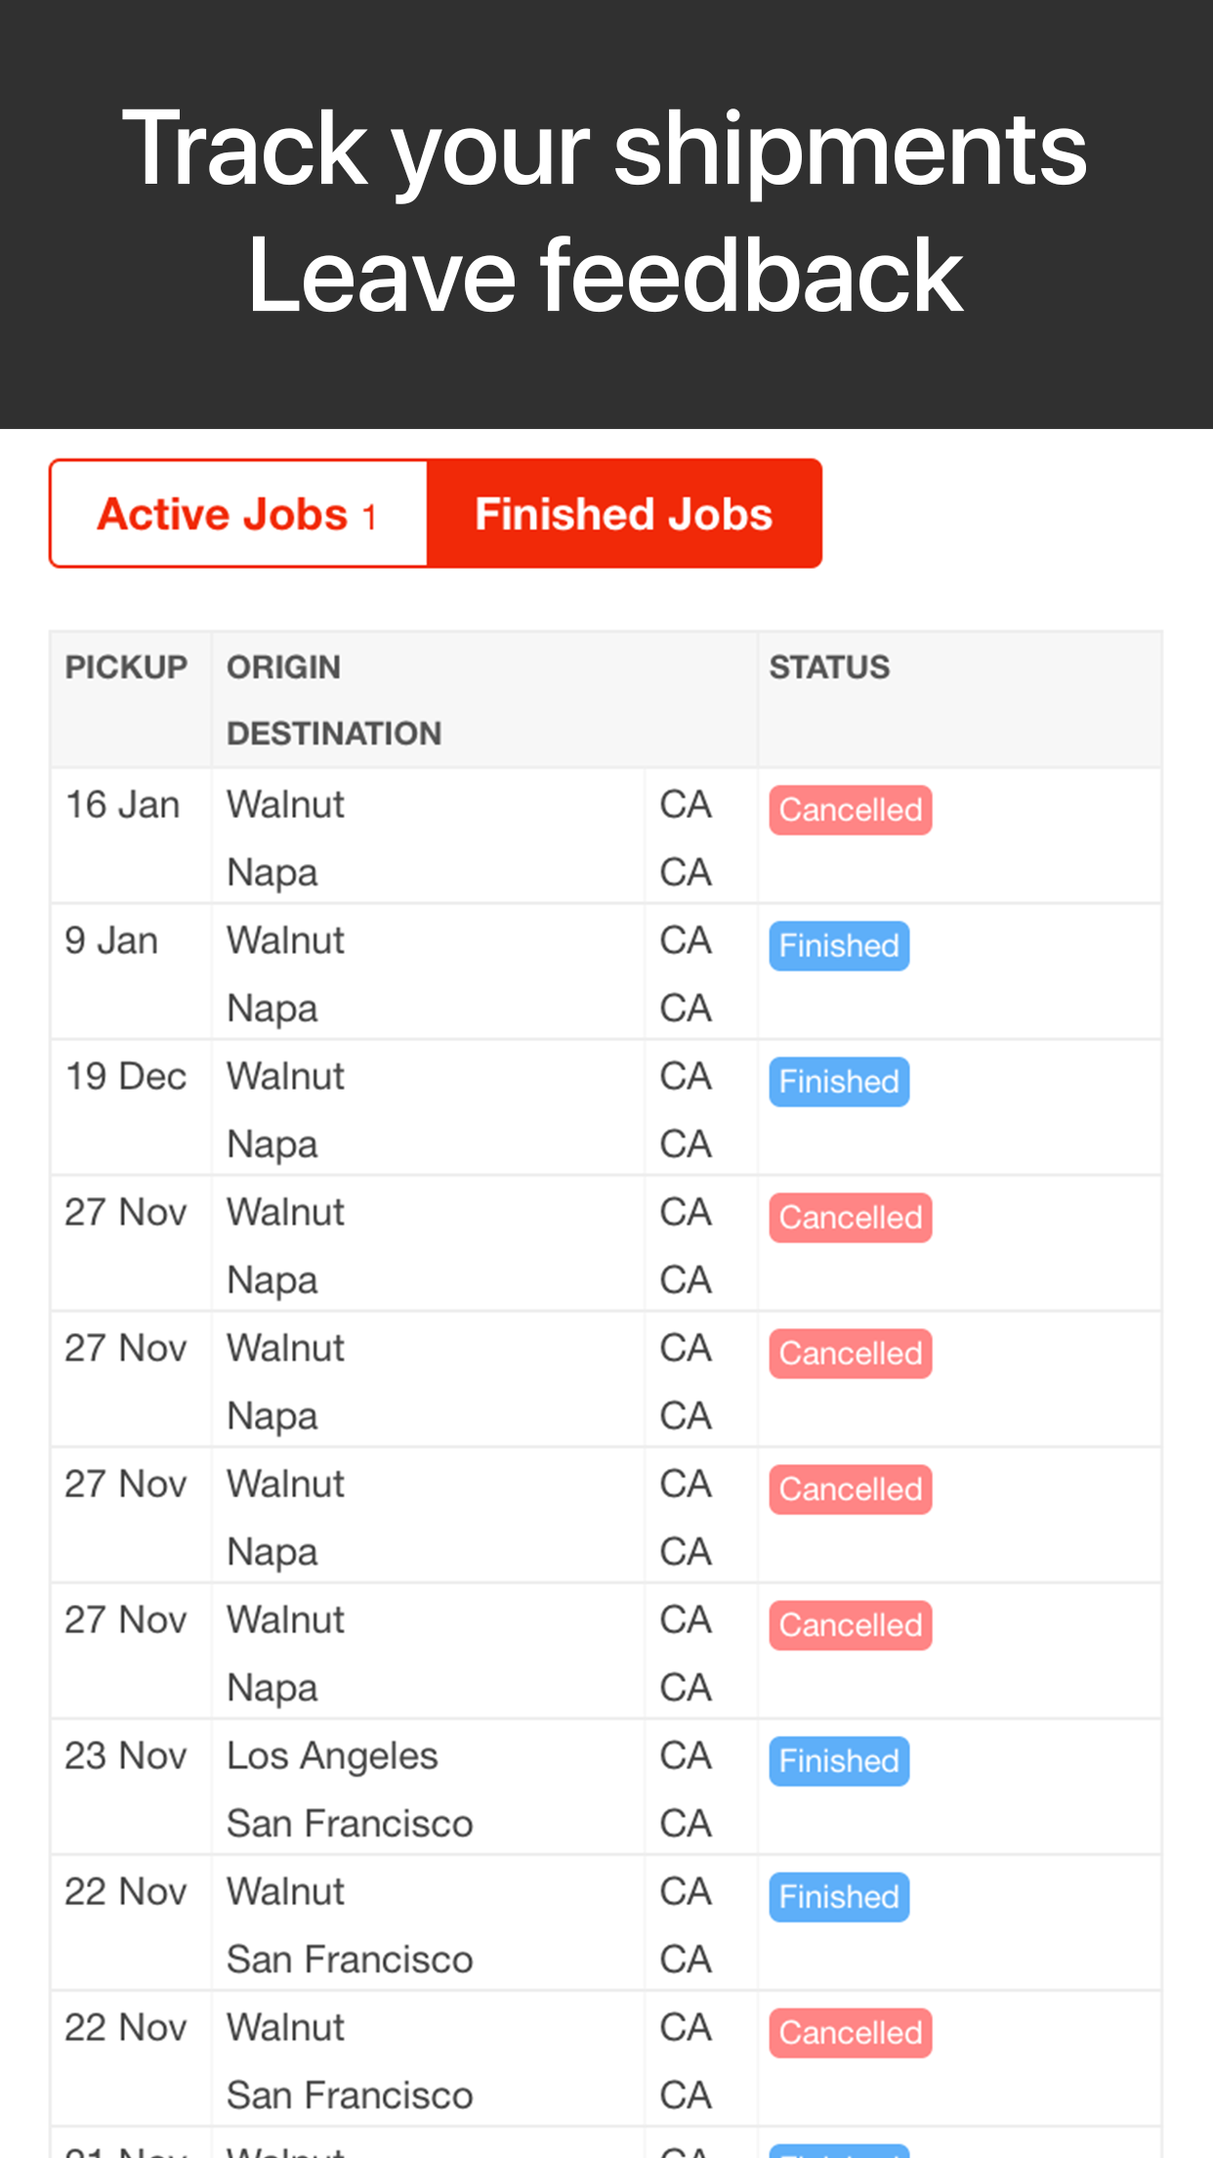The image size is (1213, 2158).
Task: Open the Los Angeles origin entry
Action: tap(332, 1756)
